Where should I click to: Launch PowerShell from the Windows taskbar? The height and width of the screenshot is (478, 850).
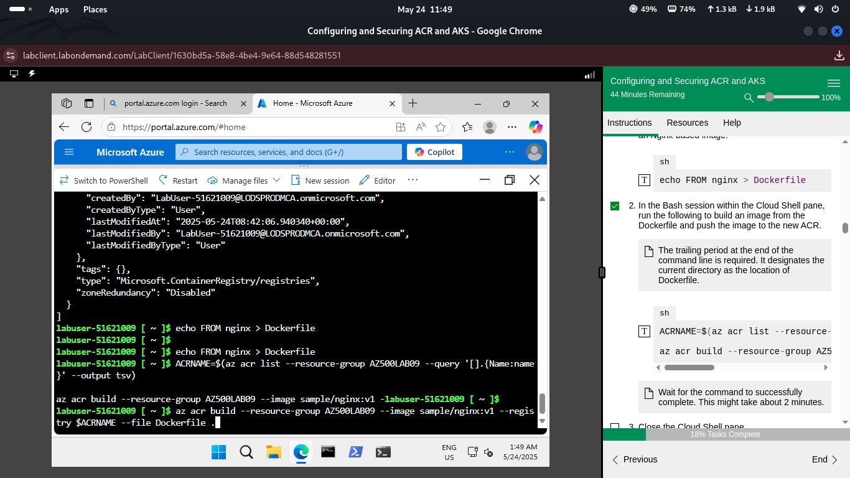click(355, 452)
